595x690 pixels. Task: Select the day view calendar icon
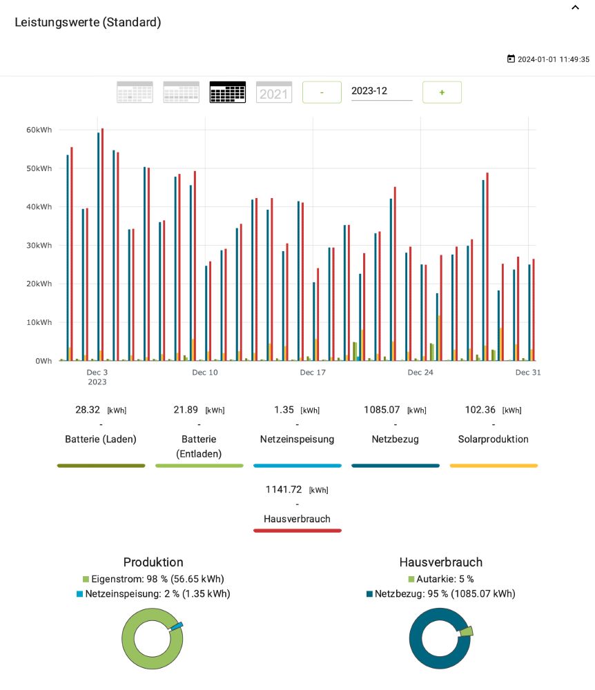[x=135, y=92]
